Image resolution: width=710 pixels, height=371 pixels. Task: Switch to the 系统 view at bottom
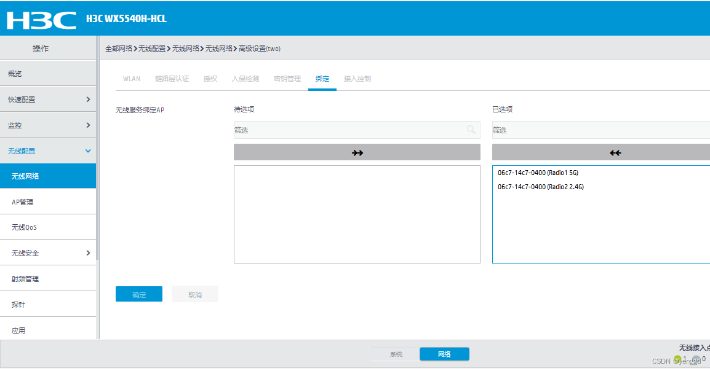(396, 354)
